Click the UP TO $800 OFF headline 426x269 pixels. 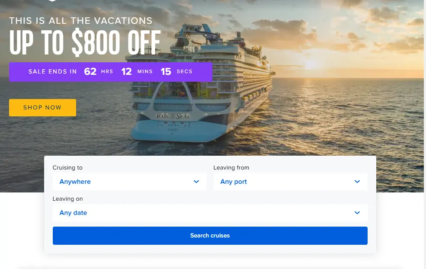tap(85, 43)
